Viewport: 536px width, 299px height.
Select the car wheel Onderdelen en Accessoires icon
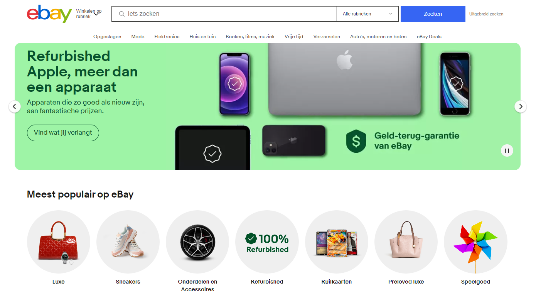[197, 242]
